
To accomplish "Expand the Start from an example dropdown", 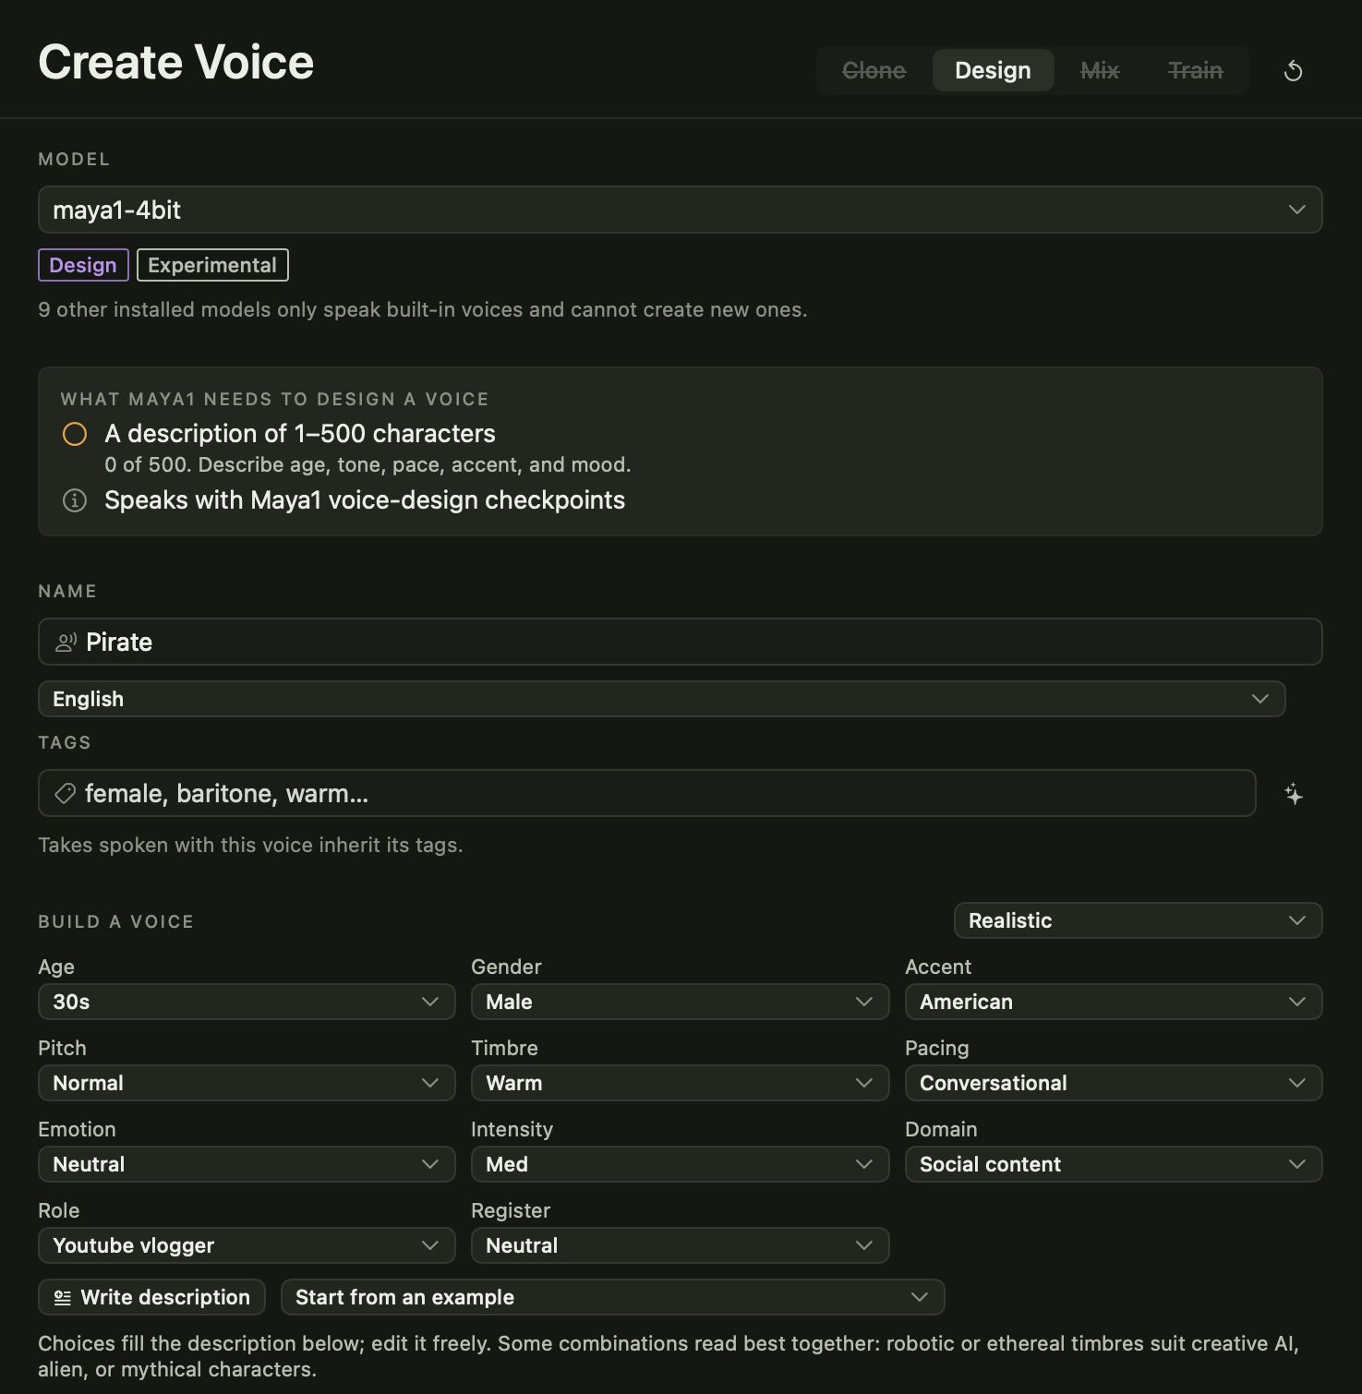I will click(x=612, y=1297).
